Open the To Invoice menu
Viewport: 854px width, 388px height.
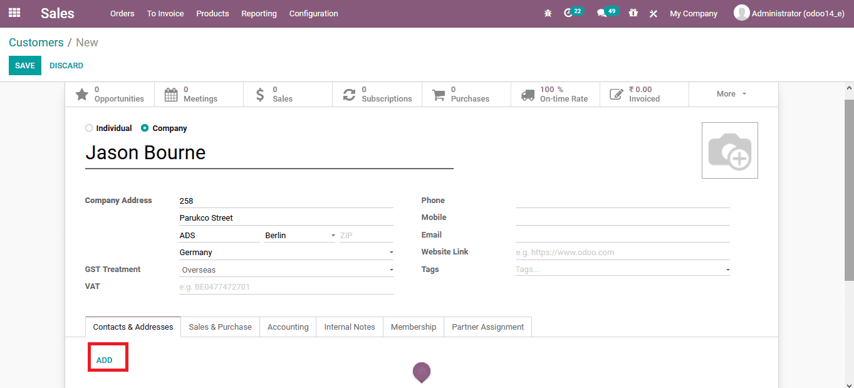(x=165, y=13)
